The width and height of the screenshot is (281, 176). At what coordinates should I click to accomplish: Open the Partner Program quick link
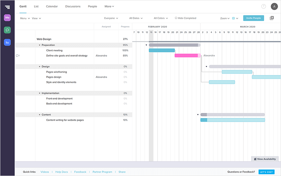click(102, 172)
